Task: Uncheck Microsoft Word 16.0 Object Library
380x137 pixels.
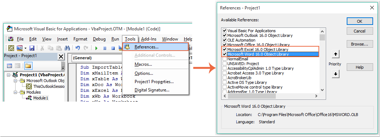Action: coord(225,54)
